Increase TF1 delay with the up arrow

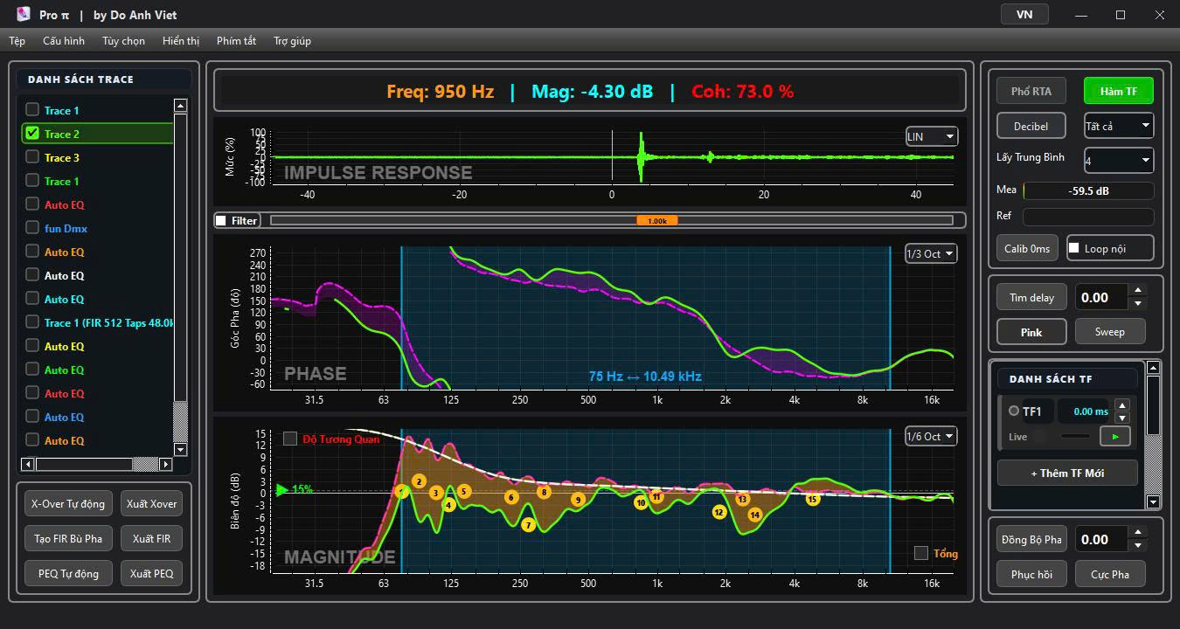1122,405
